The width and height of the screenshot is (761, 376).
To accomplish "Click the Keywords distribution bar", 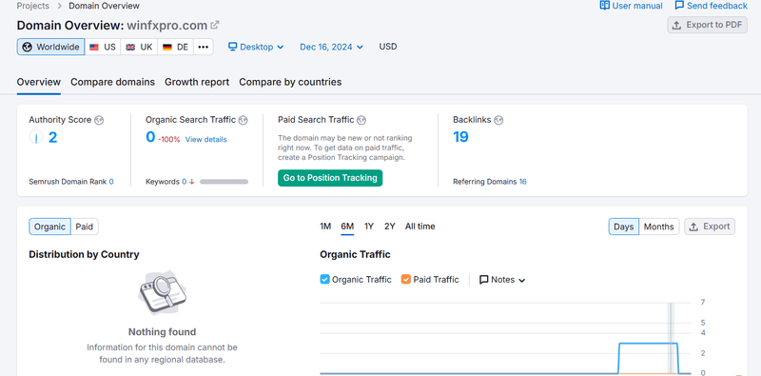I will pyautogui.click(x=224, y=182).
